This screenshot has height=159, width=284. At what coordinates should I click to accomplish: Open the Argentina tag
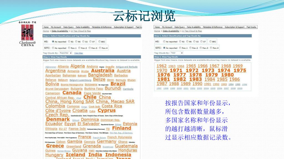pyautogui.click(x=55, y=71)
